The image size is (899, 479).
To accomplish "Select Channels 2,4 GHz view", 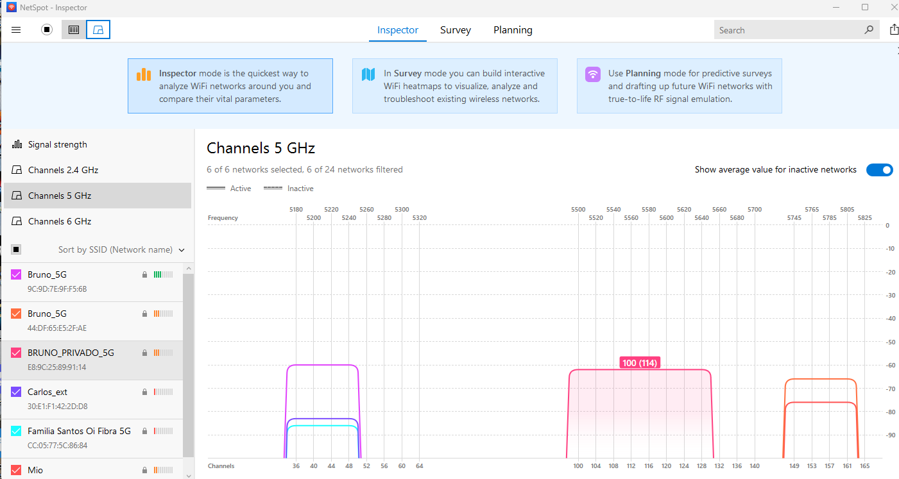I will point(98,170).
